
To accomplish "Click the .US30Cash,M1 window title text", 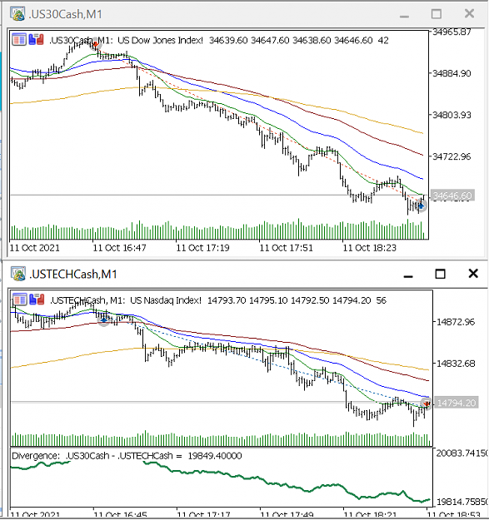I will click(x=65, y=14).
